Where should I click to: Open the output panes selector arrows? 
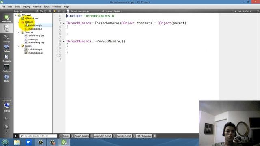pyautogui.click(x=154, y=136)
